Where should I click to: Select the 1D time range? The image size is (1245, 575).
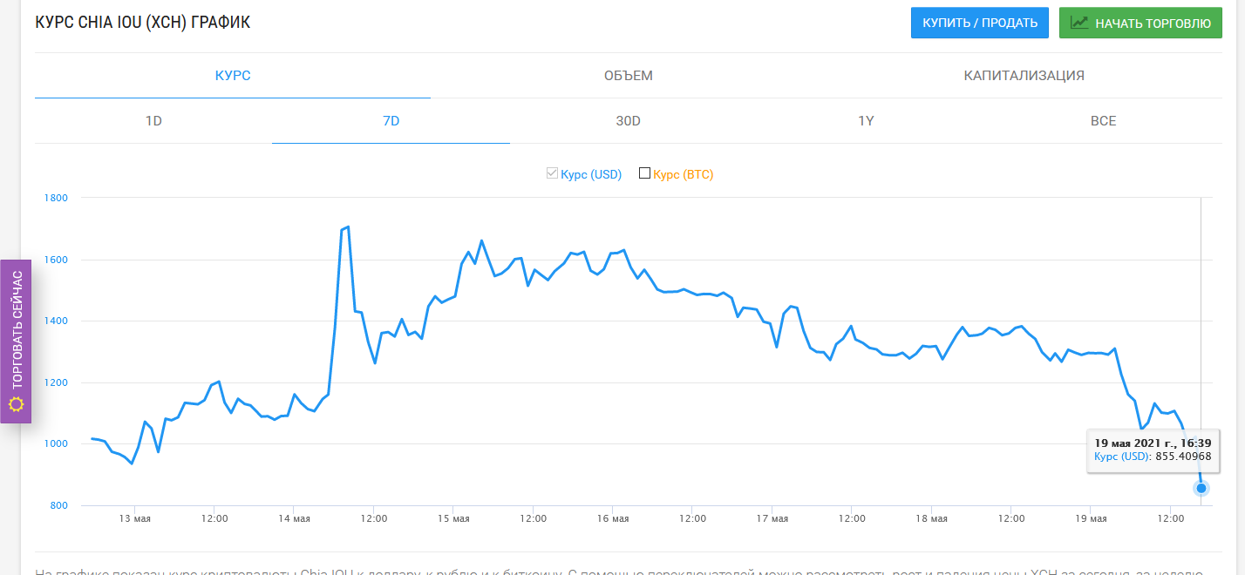coord(153,121)
